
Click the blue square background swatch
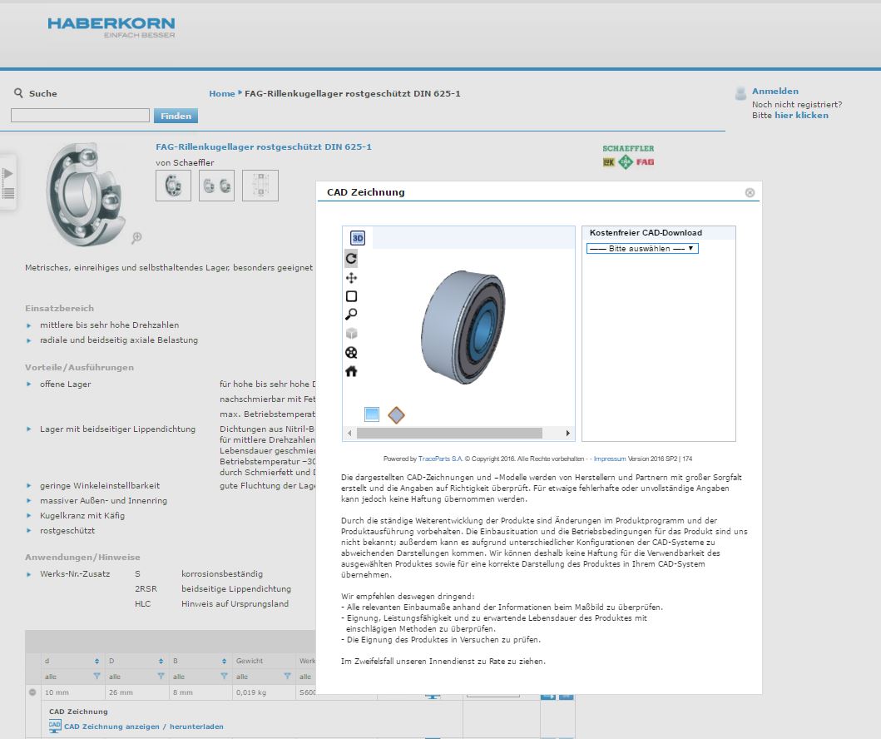372,414
